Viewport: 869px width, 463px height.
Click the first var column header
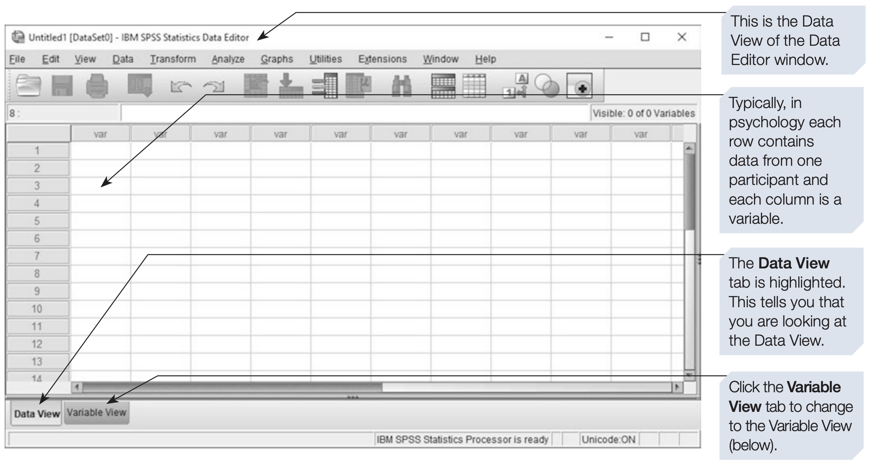click(100, 134)
